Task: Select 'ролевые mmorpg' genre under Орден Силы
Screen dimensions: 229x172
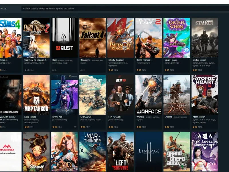Action: point(172,63)
